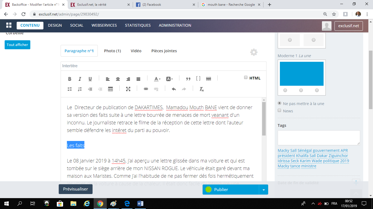Viewport: 373px width, 209px height.
Task: Click in the Intertitre input field
Action: [163, 66]
